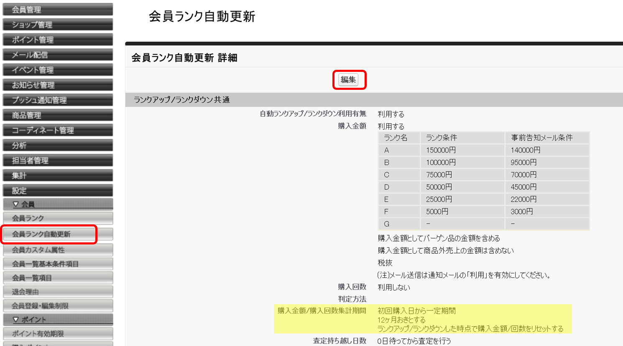The width and height of the screenshot is (623, 346).
Task: Open the 商品管理 menu
Action: (x=58, y=114)
